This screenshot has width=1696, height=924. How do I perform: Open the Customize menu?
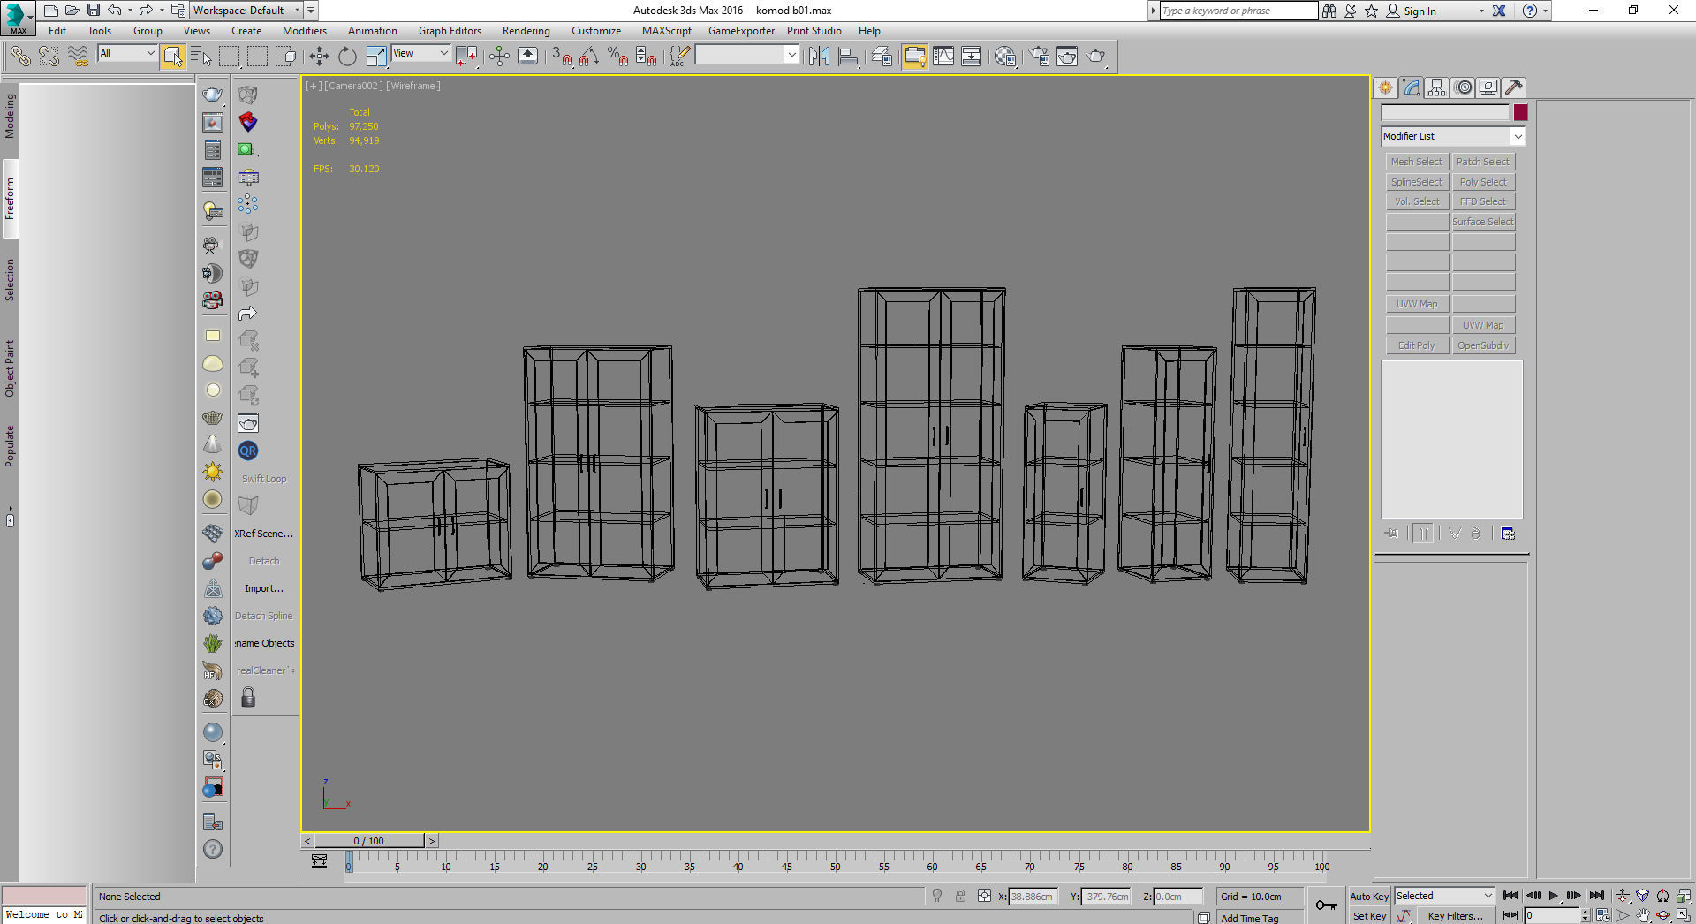tap(595, 31)
